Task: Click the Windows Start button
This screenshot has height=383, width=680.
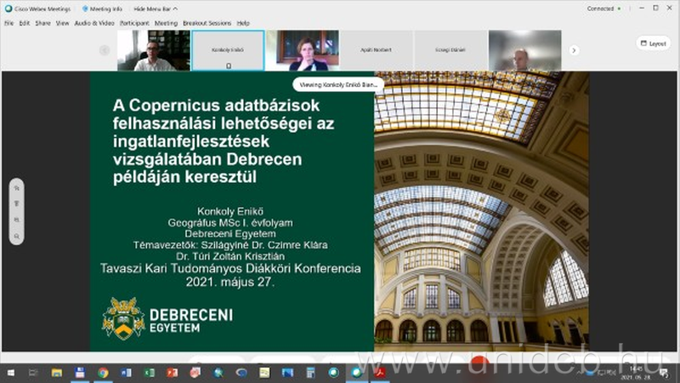Action: coord(10,373)
